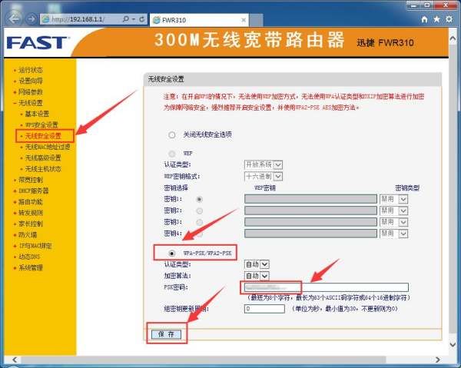The image size is (461, 368).
Task: Open 基本设置 under wireless settings
Action: [37, 114]
